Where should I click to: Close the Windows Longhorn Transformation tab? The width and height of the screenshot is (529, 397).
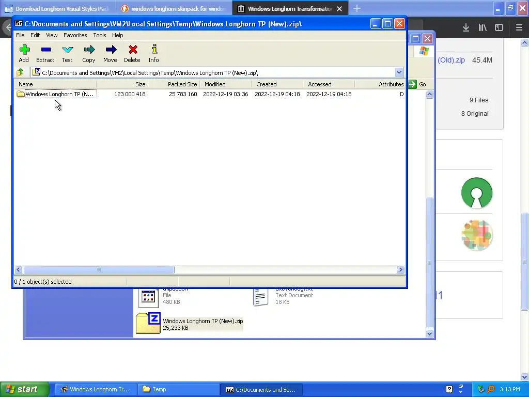point(339,9)
